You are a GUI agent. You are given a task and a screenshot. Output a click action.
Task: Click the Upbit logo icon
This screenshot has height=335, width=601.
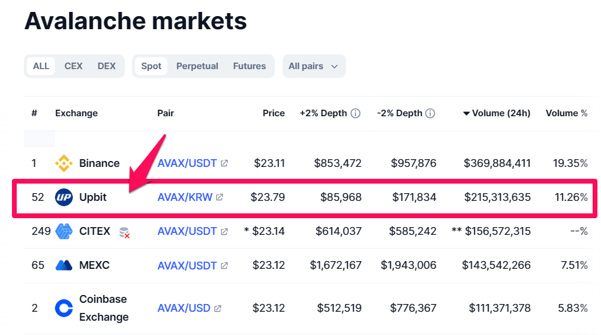tap(64, 197)
